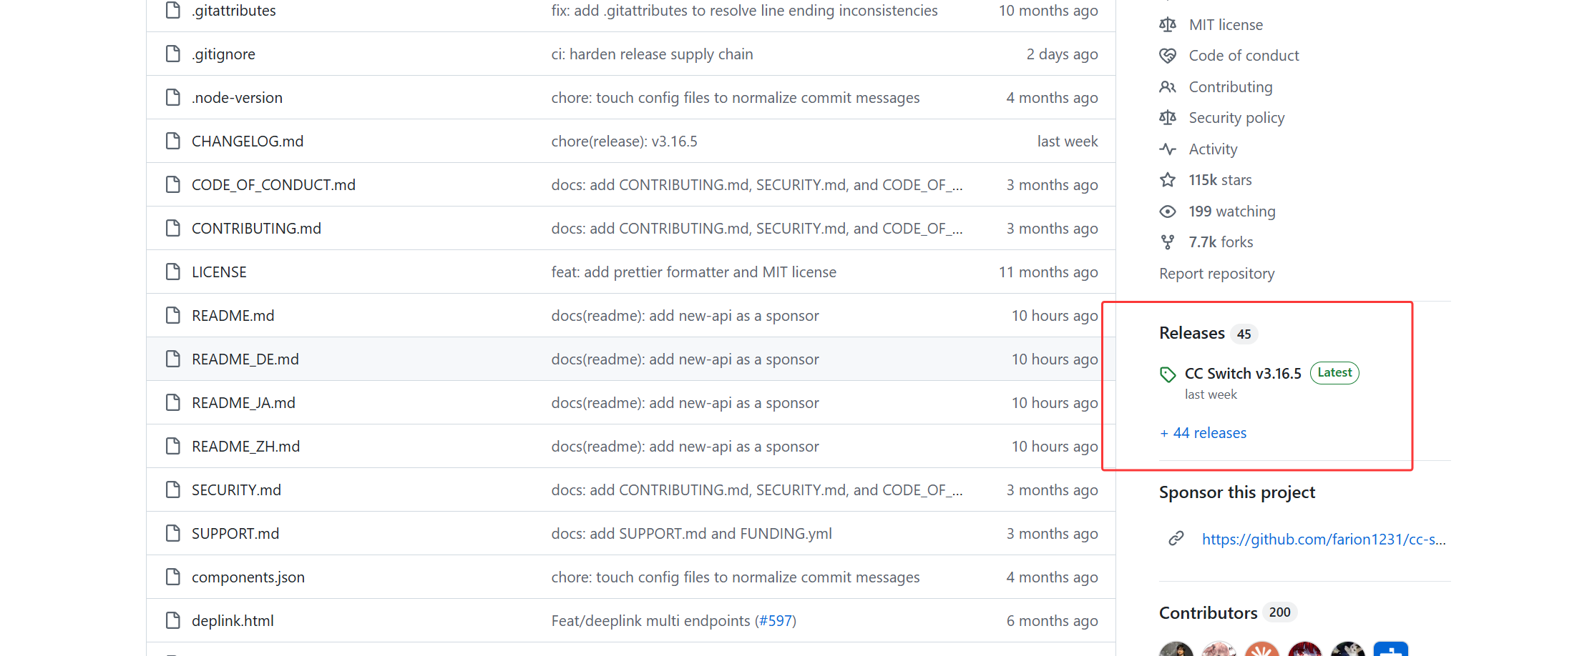Click the file icon beside README.md
This screenshot has width=1582, height=656.
(172, 315)
